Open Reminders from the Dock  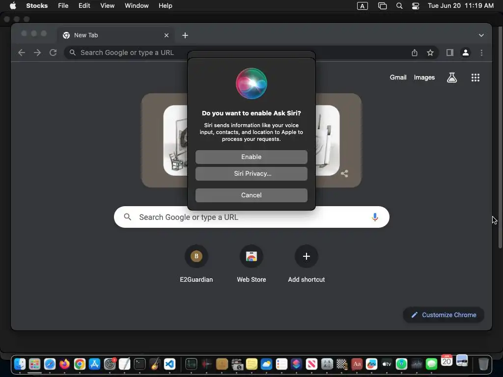click(x=281, y=364)
